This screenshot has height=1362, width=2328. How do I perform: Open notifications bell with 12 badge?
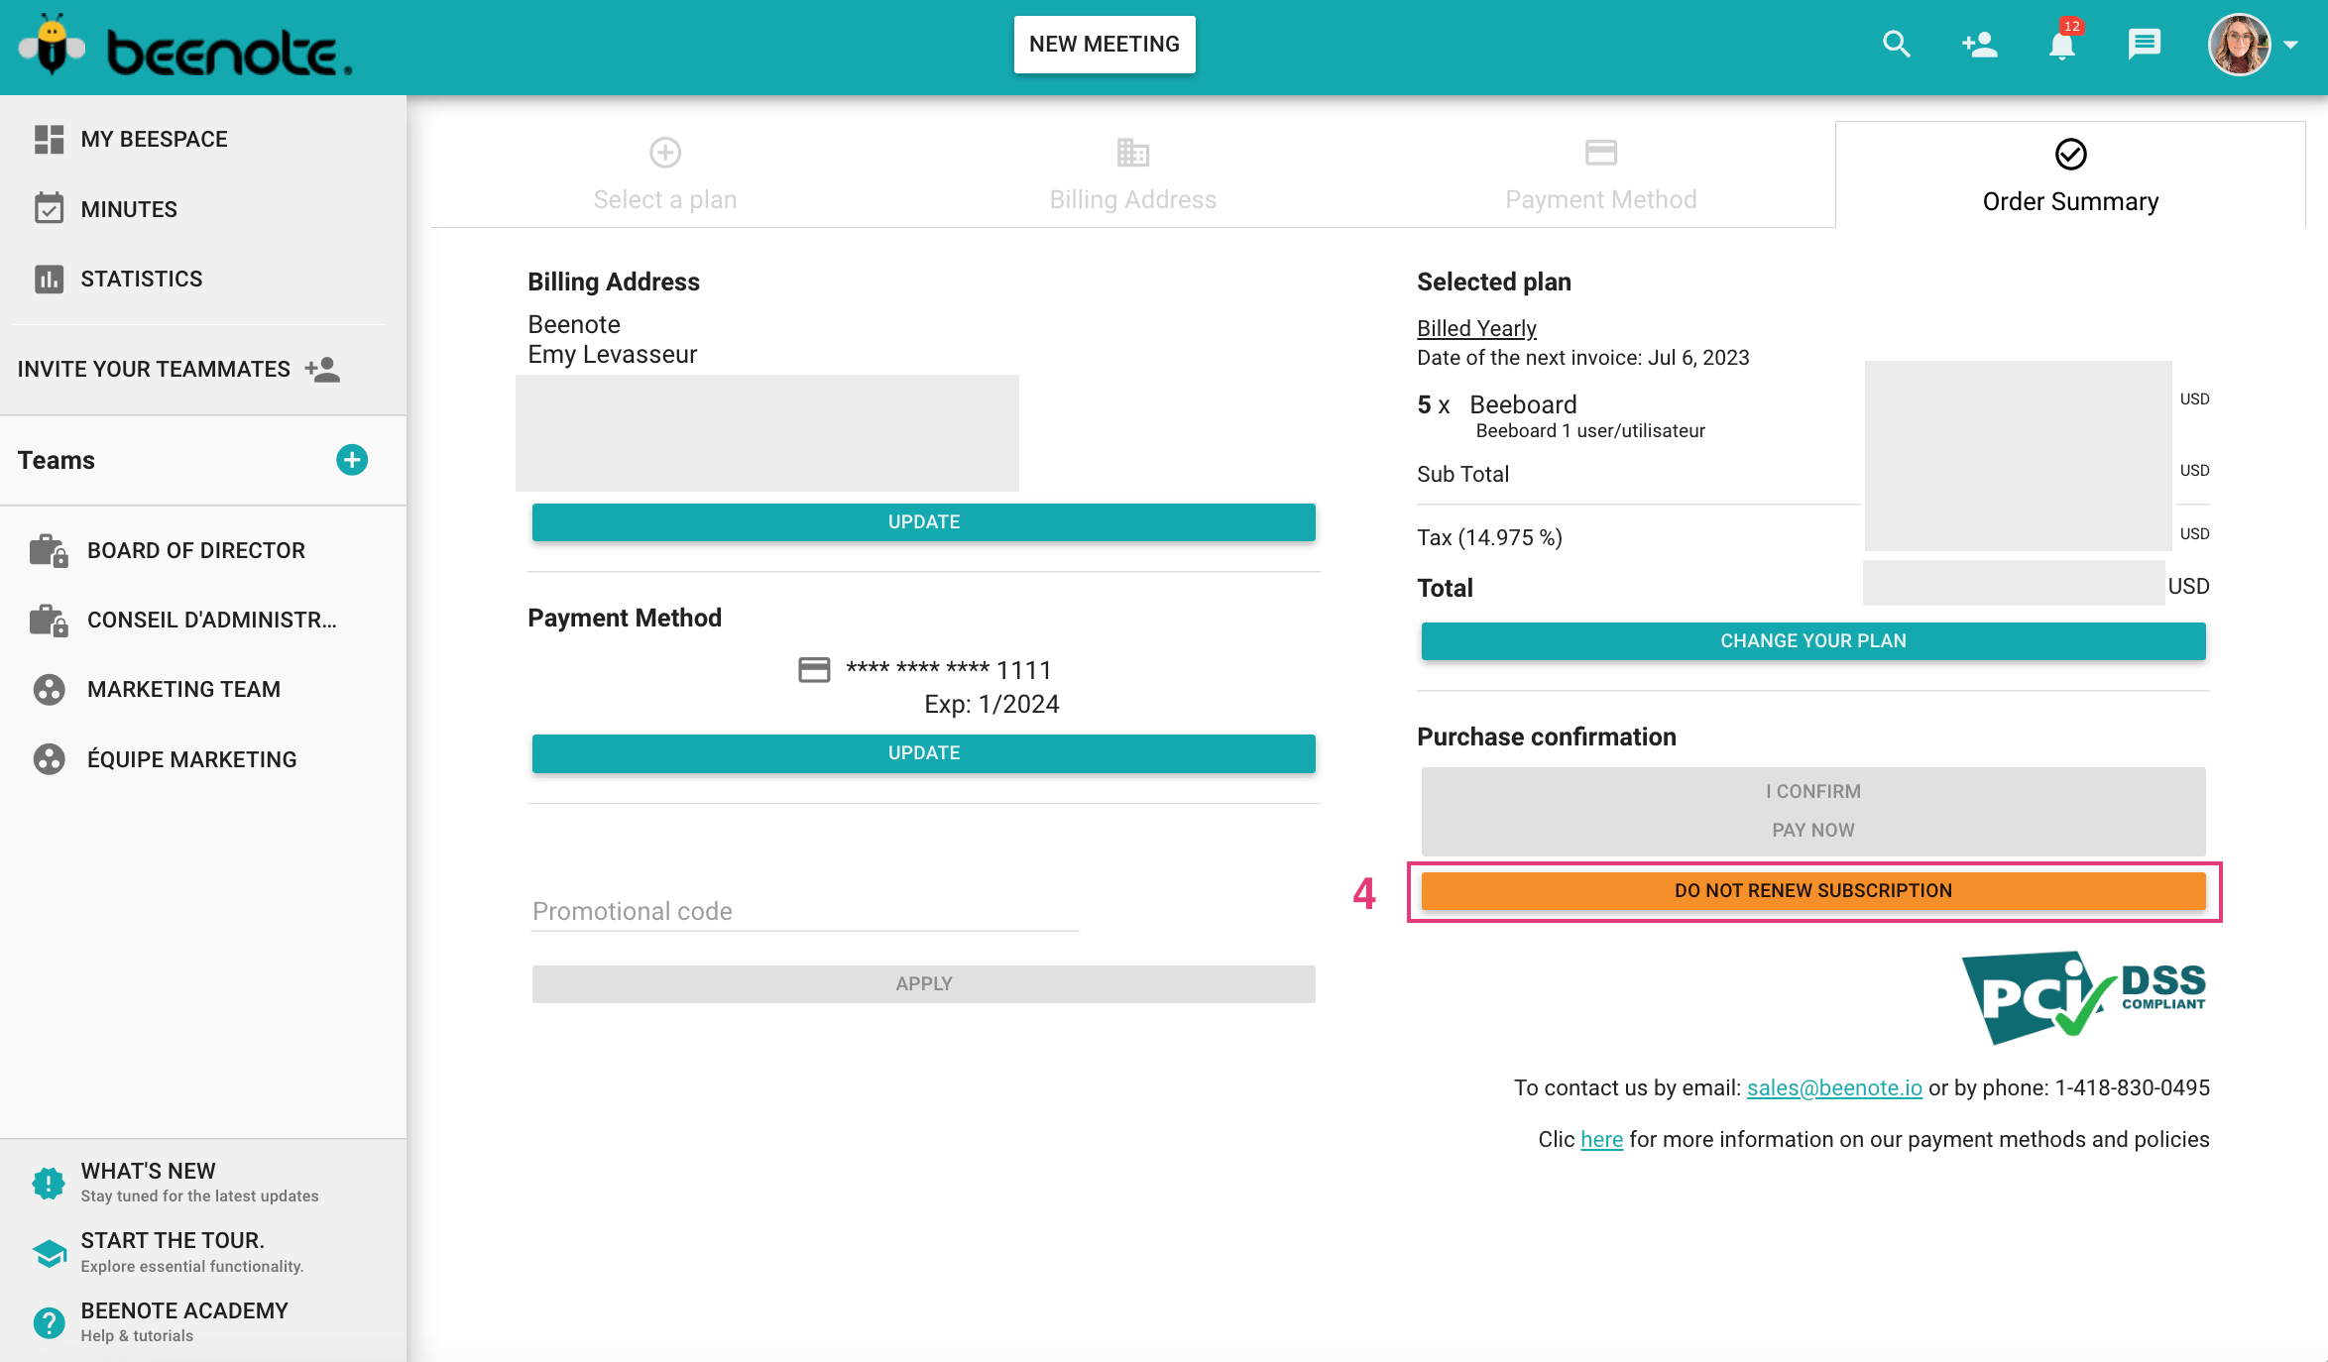pos(2062,44)
